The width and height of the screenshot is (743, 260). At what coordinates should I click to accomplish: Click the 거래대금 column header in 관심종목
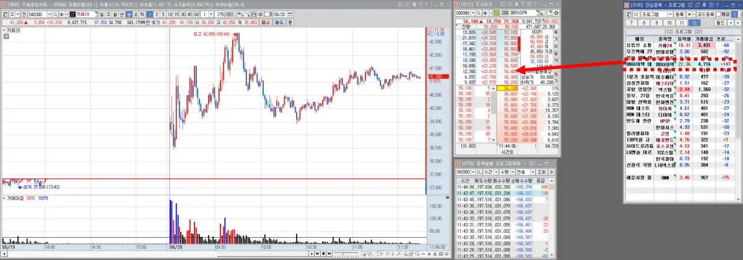[x=705, y=38]
